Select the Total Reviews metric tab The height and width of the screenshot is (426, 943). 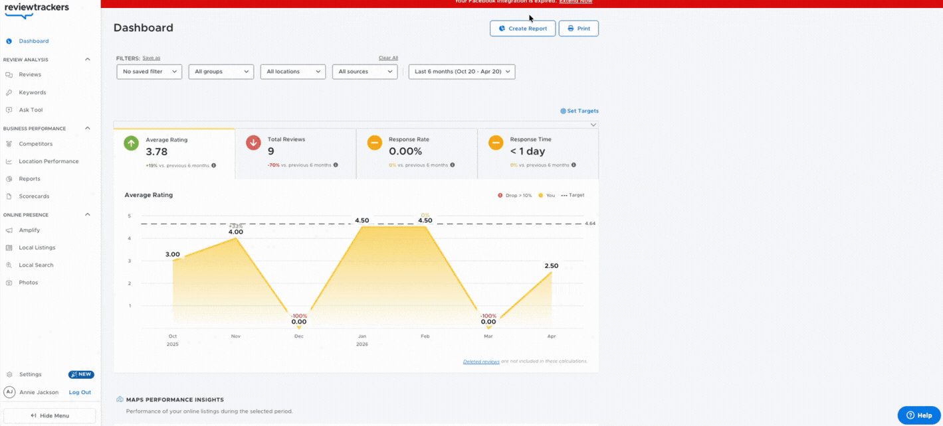pos(296,154)
